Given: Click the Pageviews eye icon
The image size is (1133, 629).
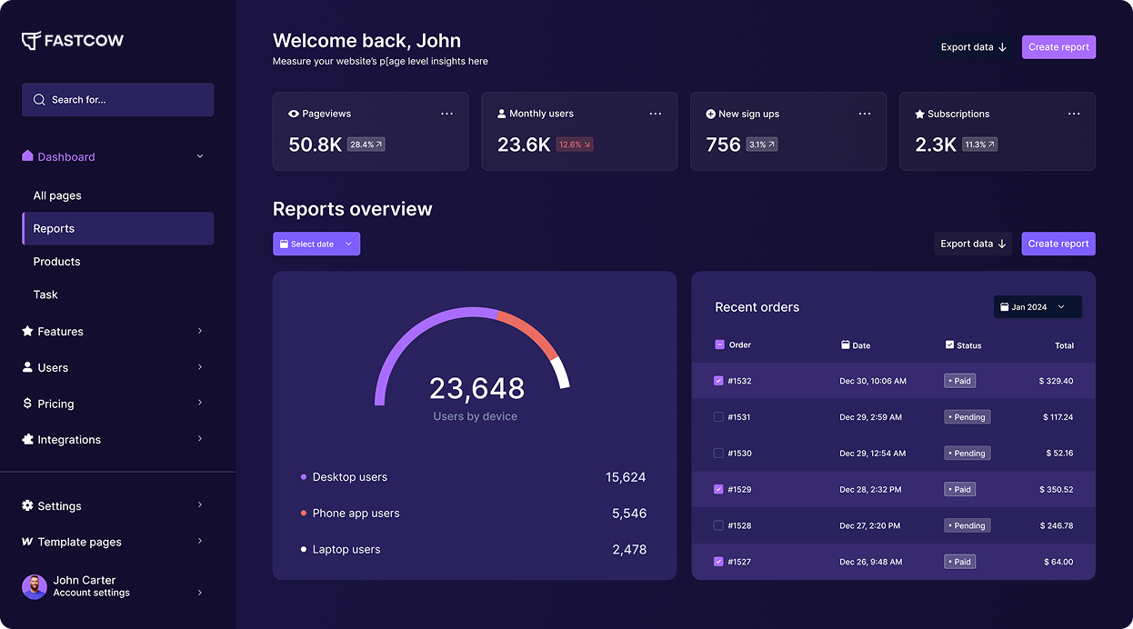Looking at the screenshot, I should pyautogui.click(x=293, y=113).
